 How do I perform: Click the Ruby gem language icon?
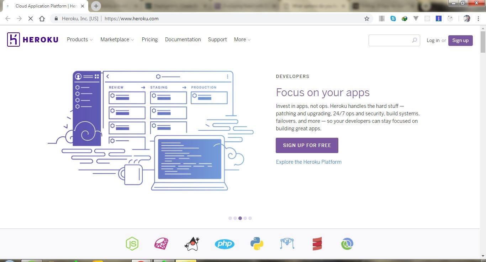pos(162,244)
